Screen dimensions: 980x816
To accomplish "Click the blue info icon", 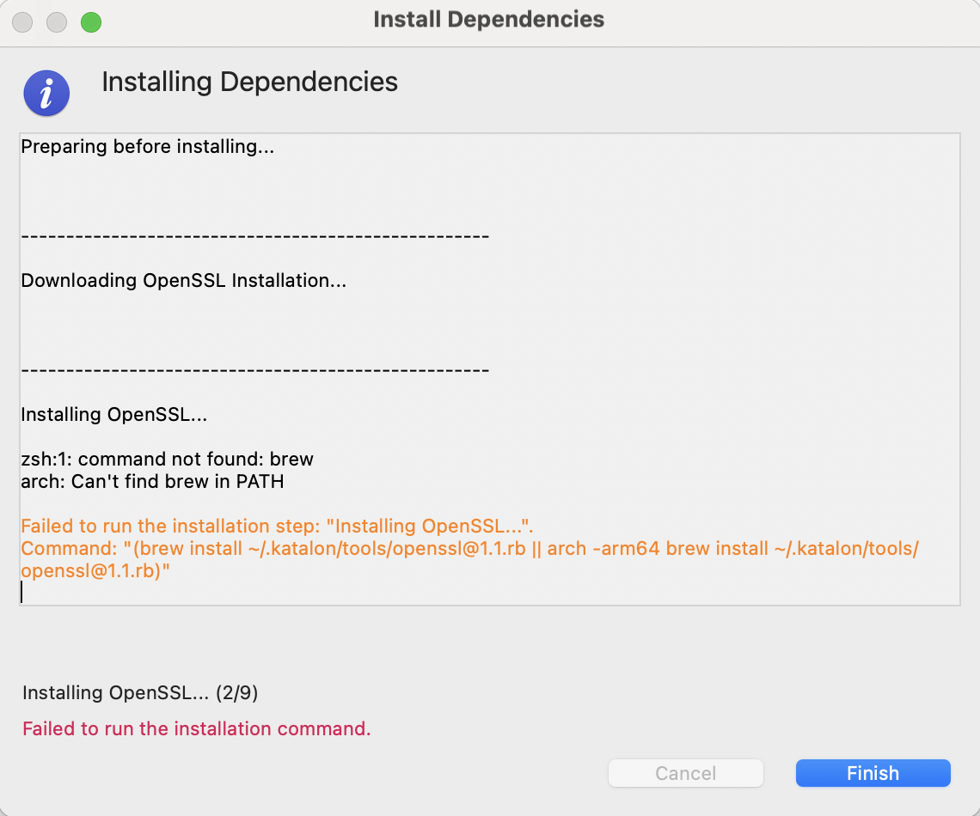I will 46,93.
